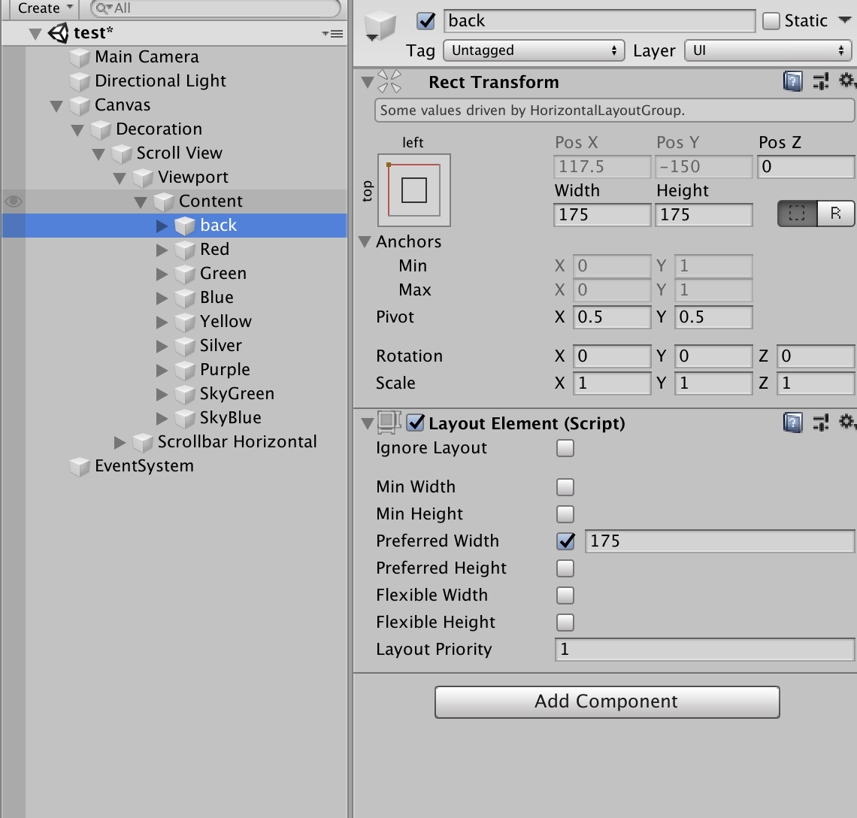
Task: Collapse the Layout Element component foldout
Action: tap(368, 423)
